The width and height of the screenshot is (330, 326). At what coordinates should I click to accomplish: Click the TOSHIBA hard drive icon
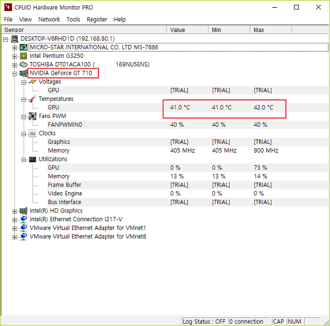click(23, 64)
